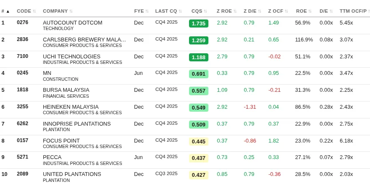Click the 5.45x TTM OCF/P value
Viewport: 370px width, 184px height.
(x=346, y=23)
